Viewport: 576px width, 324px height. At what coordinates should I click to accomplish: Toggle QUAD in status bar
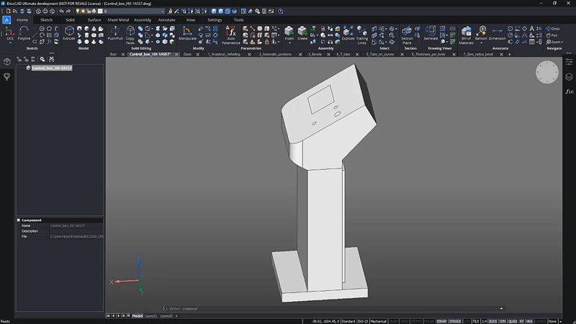(513, 321)
